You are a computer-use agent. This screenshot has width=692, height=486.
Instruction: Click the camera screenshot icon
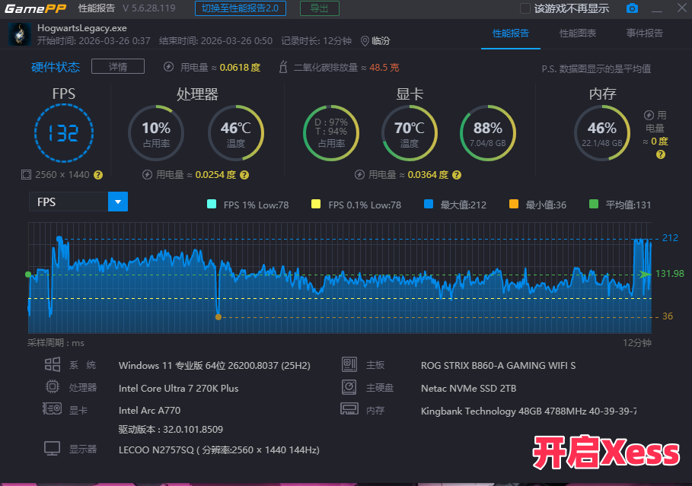pos(632,8)
